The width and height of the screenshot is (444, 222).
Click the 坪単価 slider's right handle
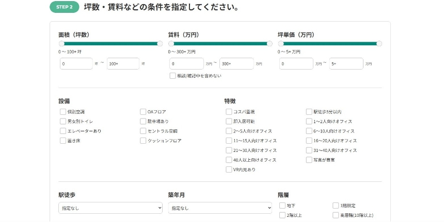379,44
